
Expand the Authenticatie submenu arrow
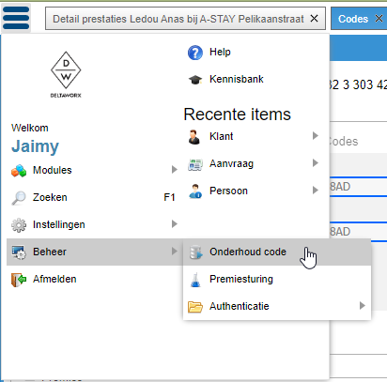363,305
